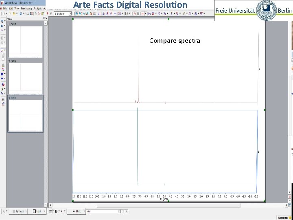Screen dimensions: 293x220
Task: Click the Undo red arrow icon
Action: (x=47, y=14)
